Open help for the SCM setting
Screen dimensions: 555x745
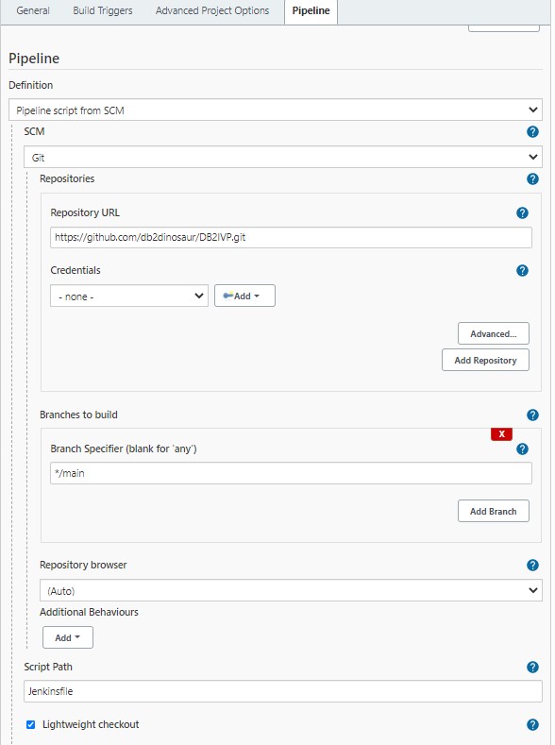point(532,131)
